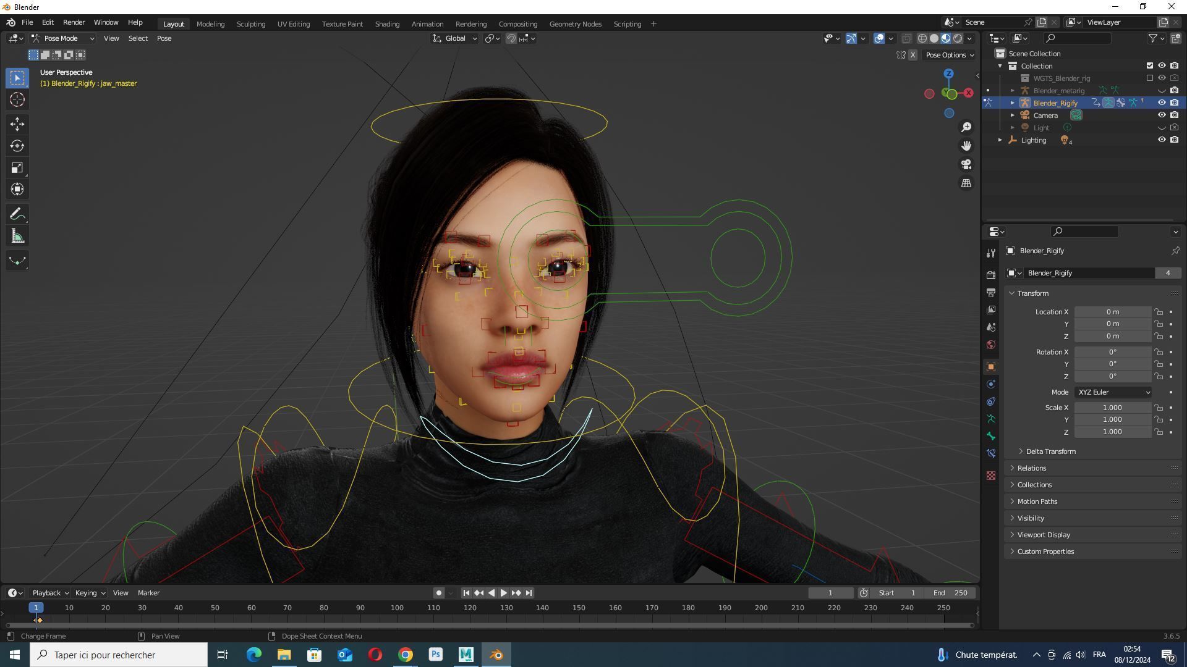Toggle X mirror in Pose Options
Image resolution: width=1187 pixels, height=667 pixels.
913,55
